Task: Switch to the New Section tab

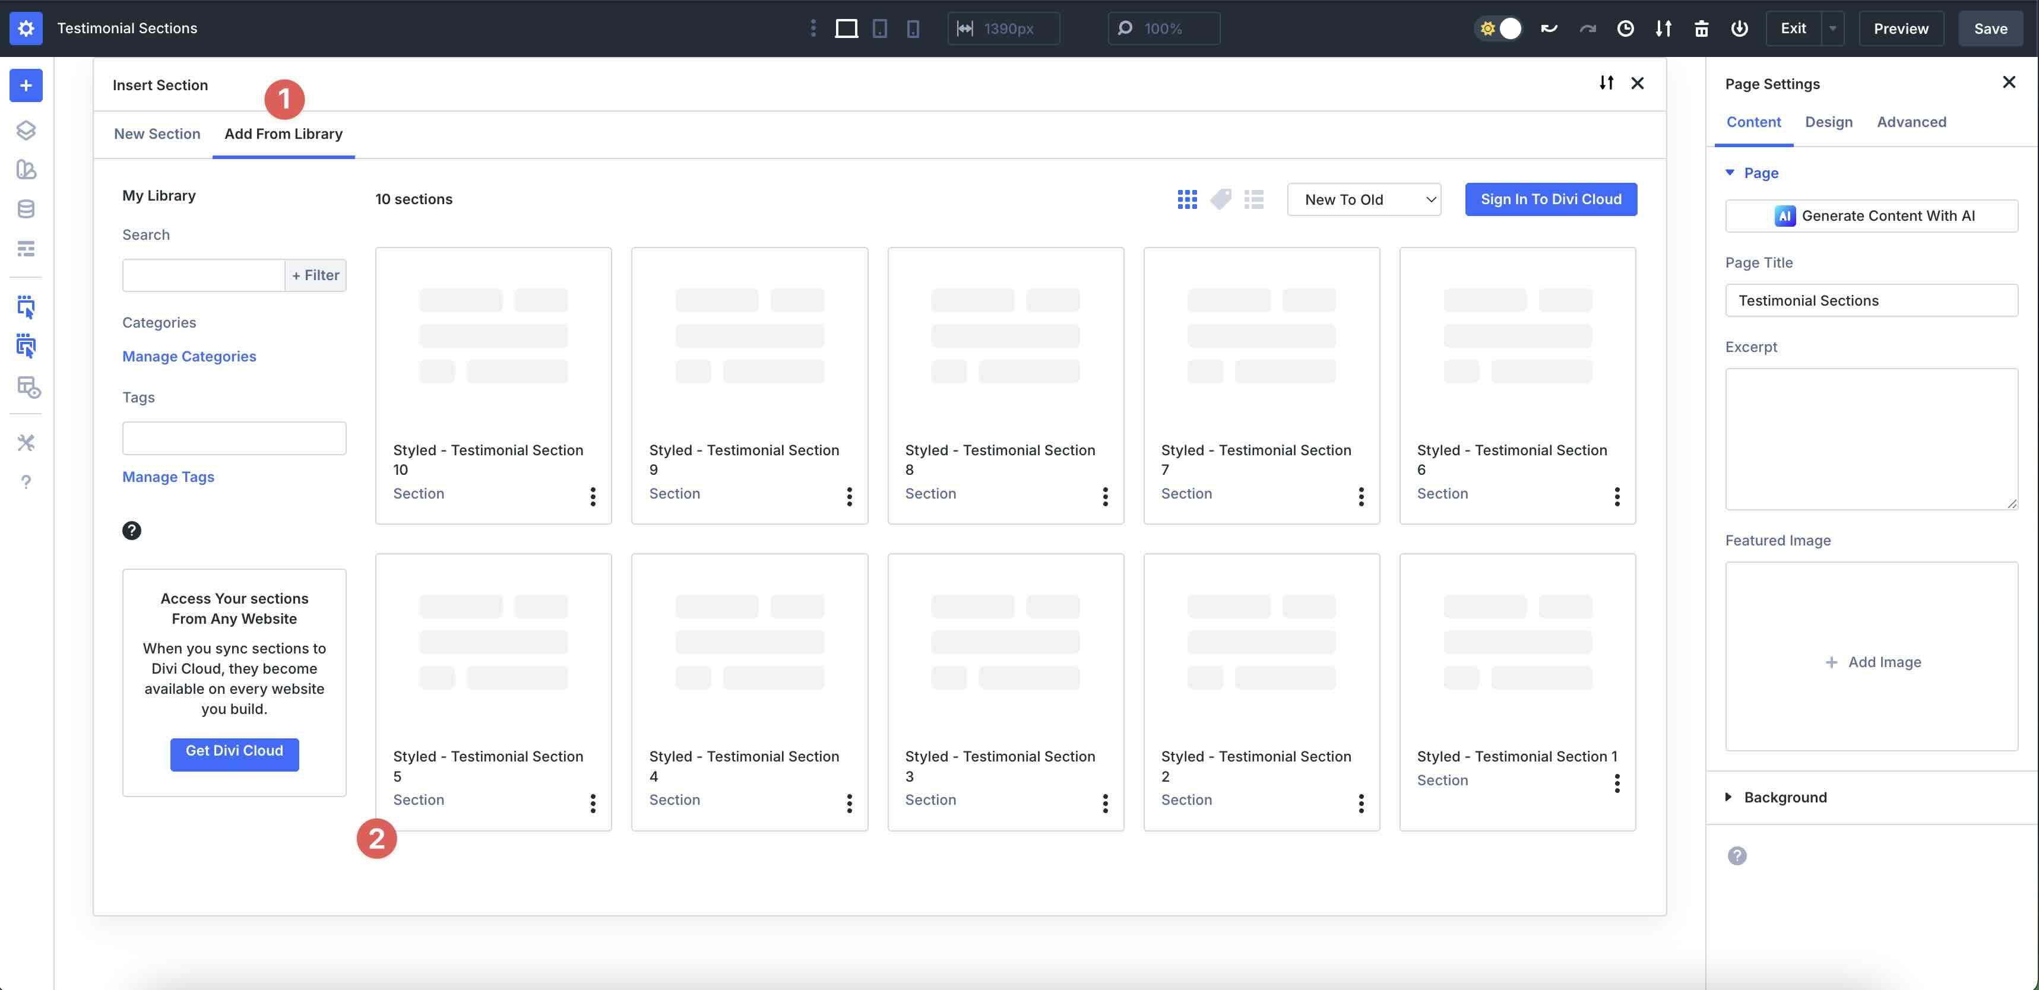Action: [x=157, y=134]
